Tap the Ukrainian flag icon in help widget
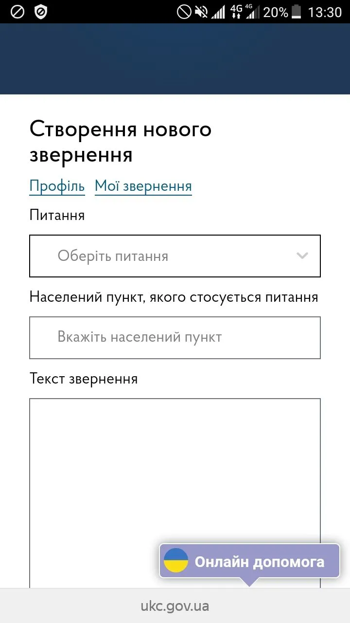Screen dimensions: 350x623 (x=176, y=561)
